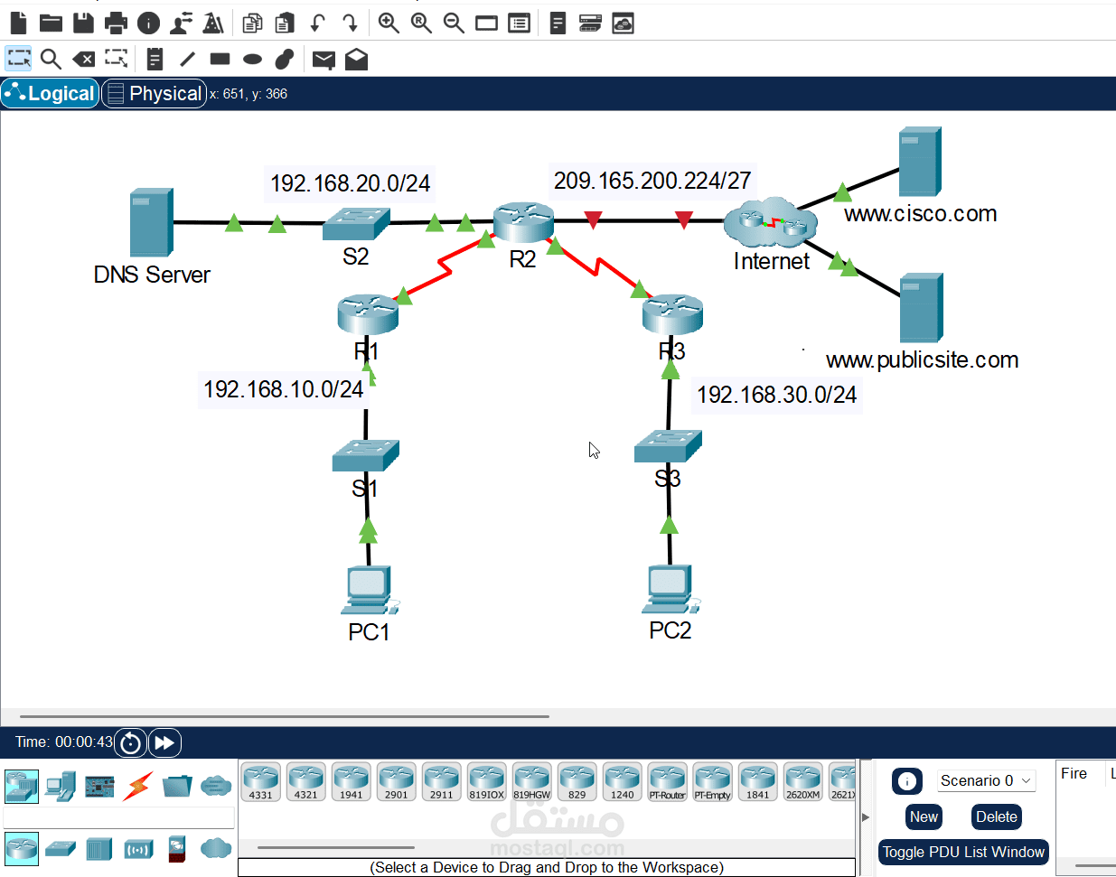The width and height of the screenshot is (1116, 877).
Task: Launch the Activity Wizard icon
Action: pos(213,23)
